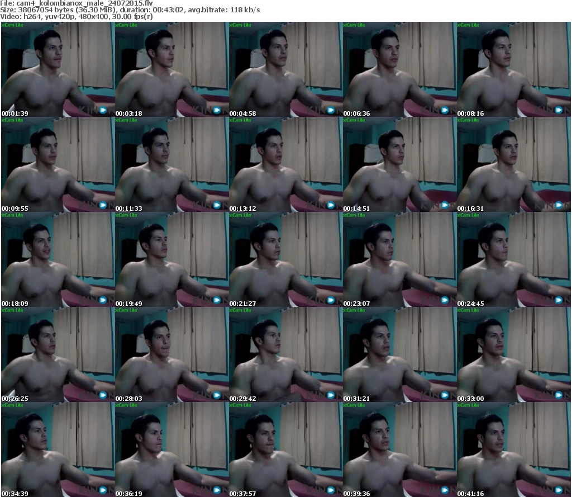Select the frame at 00:11:33
572x497 pixels.
[172, 164]
